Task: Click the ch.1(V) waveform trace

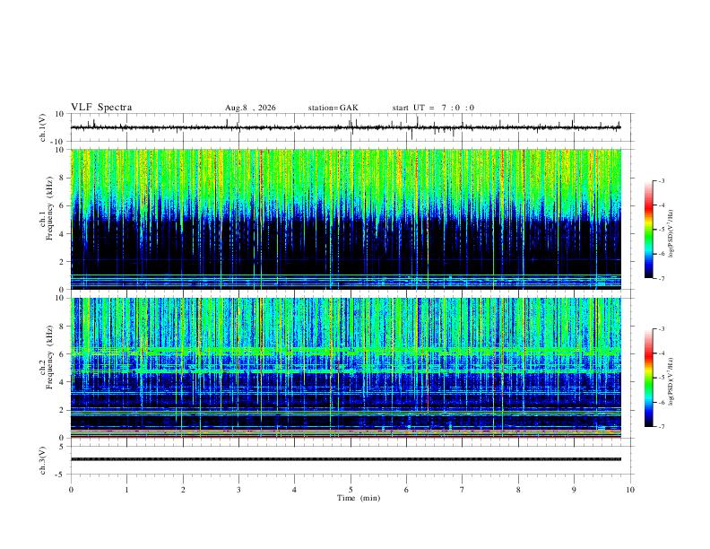Action: pyautogui.click(x=345, y=127)
